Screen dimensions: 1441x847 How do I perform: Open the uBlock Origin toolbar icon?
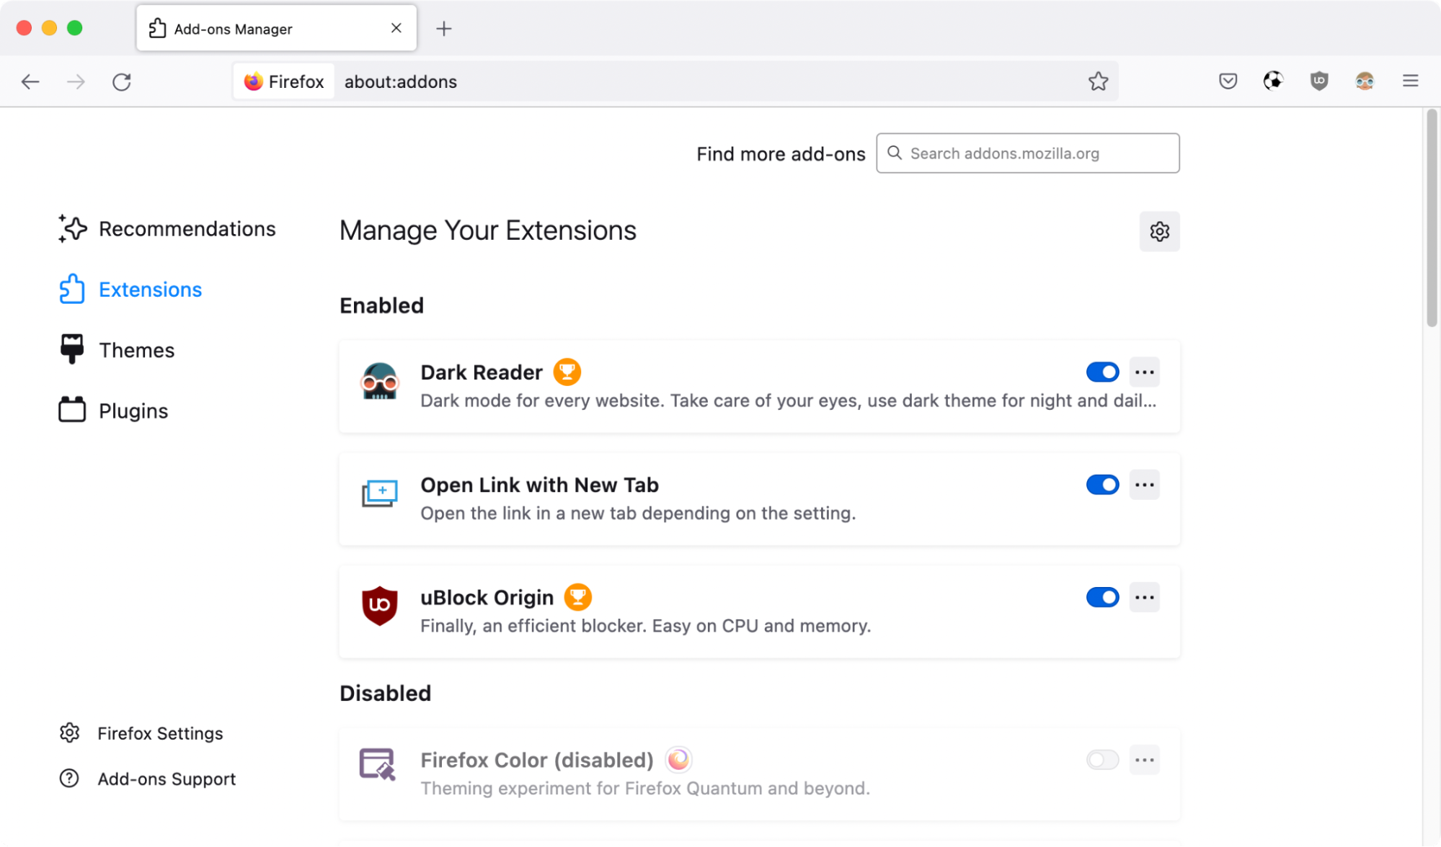pos(1319,81)
